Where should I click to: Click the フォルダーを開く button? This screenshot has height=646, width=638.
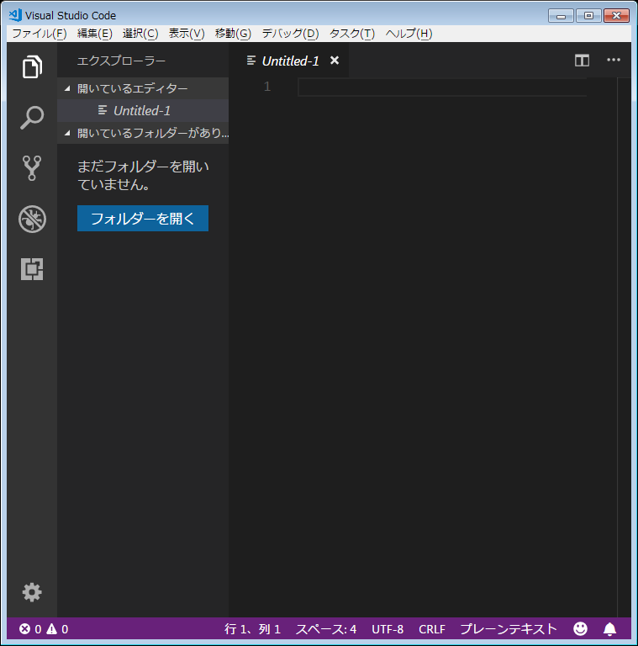143,219
